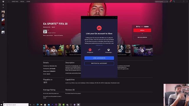The width and height of the screenshot is (189, 106).
Task: Open Microsoft Edge from the taskbar
Action: point(38,105)
